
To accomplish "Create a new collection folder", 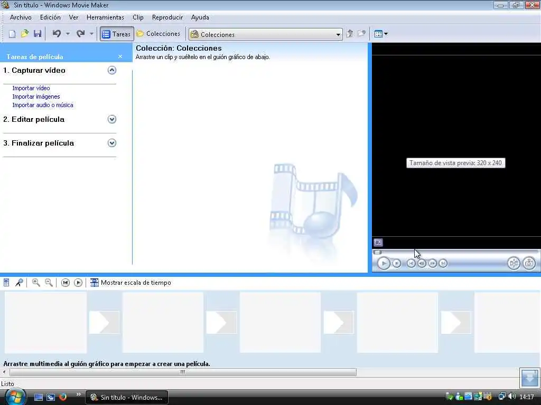I will pyautogui.click(x=361, y=34).
